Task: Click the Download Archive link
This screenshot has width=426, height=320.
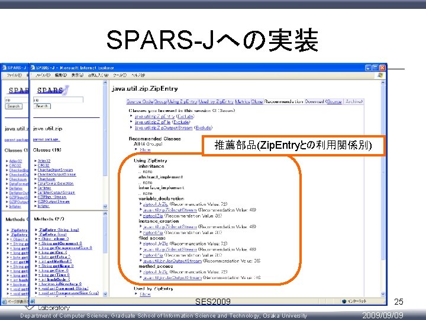Action: pos(353,101)
